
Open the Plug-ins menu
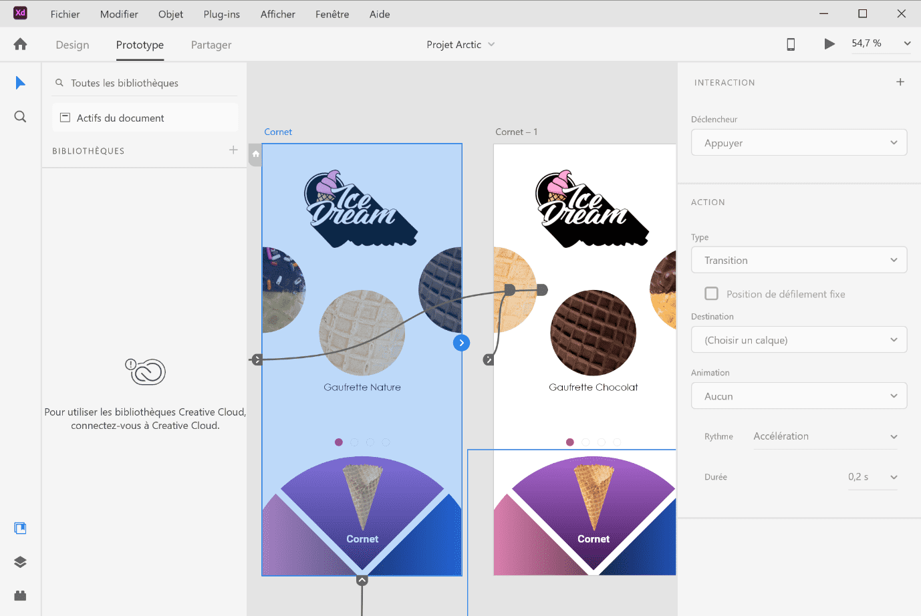point(222,14)
